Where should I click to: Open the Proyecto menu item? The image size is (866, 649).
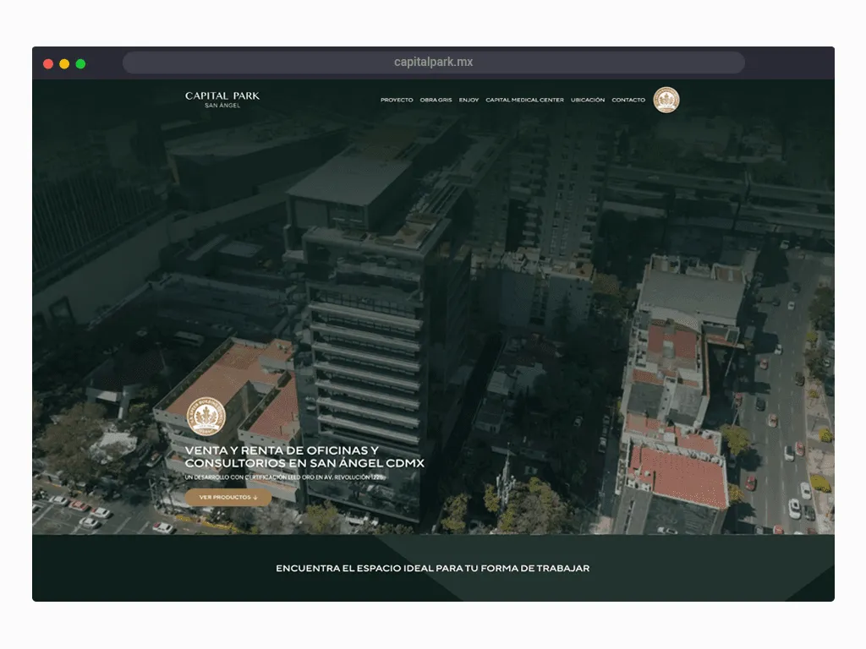click(397, 100)
